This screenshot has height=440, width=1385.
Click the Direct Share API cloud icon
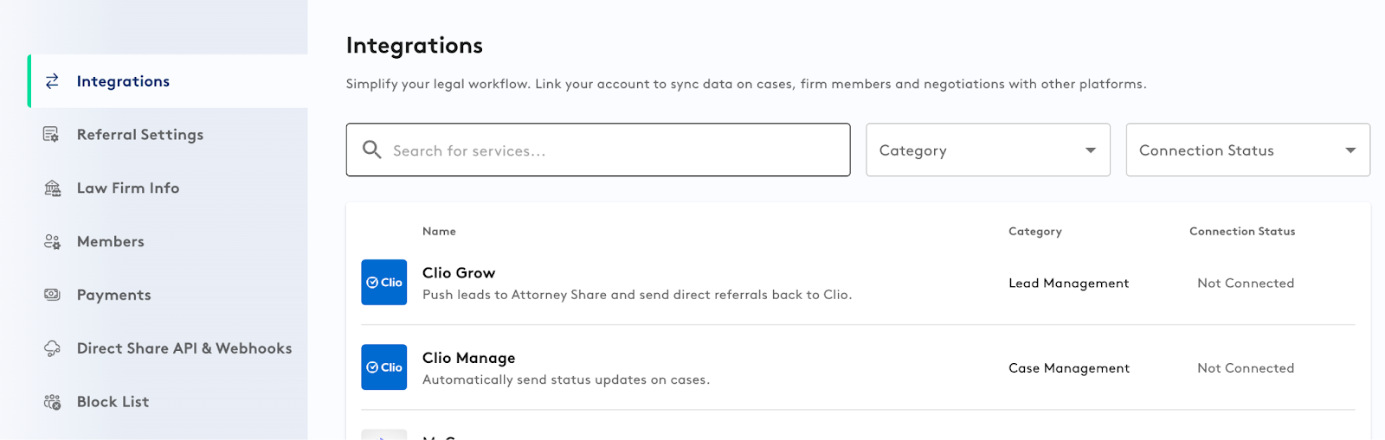[x=52, y=348]
